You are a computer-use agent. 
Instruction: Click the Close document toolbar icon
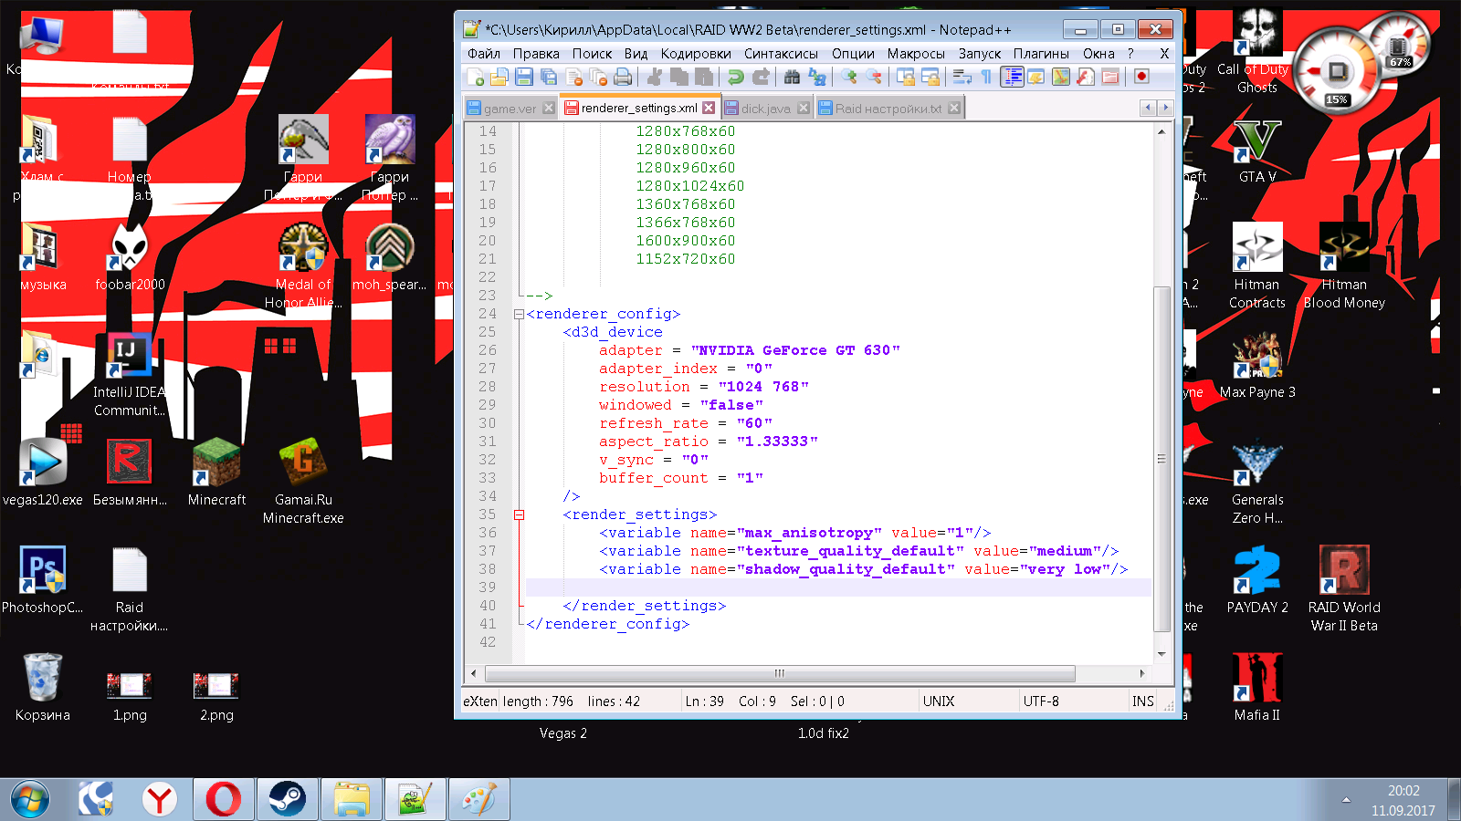[x=574, y=77]
